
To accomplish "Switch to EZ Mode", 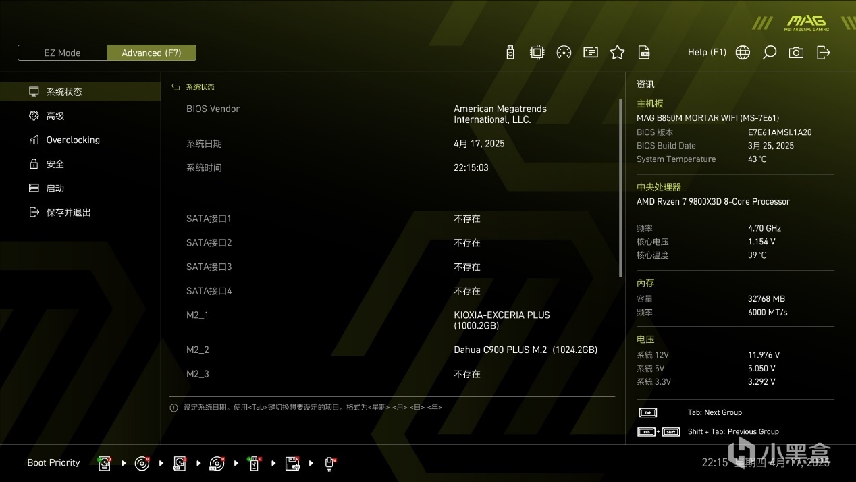I will (x=62, y=53).
